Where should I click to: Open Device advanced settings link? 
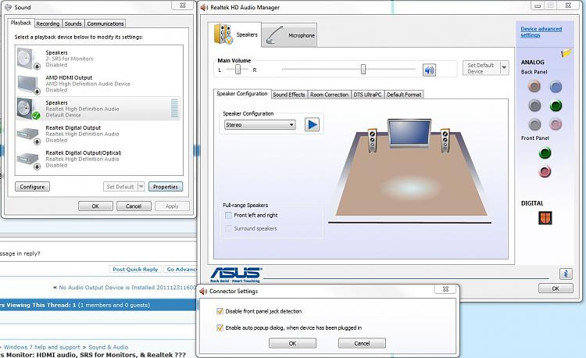point(541,32)
